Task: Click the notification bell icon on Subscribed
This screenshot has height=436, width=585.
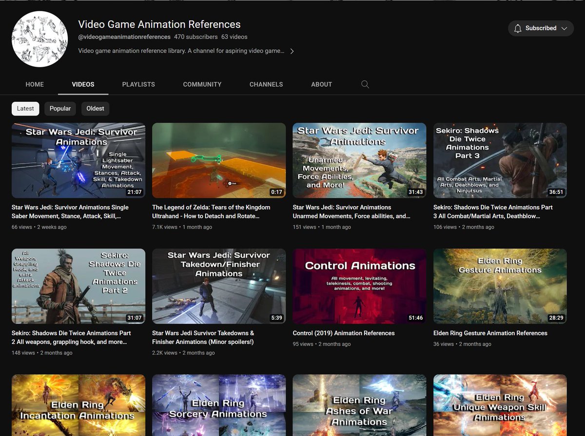Action: 518,28
